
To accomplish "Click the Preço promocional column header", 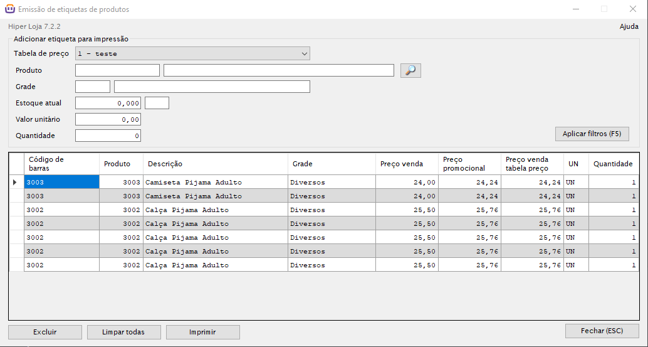I will pyautogui.click(x=469, y=164).
